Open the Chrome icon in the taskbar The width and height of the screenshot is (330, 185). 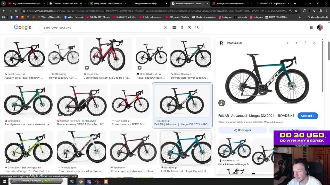[x=81, y=182]
